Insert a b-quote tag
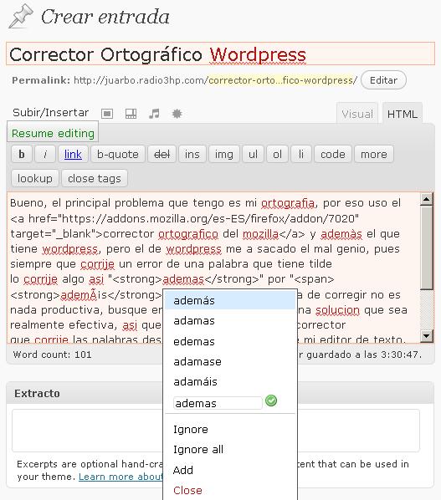Viewport: 441px width, 500px height. 118,155
